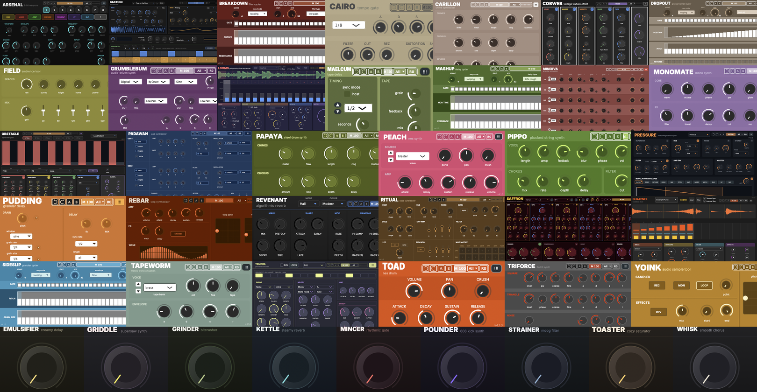Click the yellow !!! icon in Tendril
This screenshot has width=757, height=392.
click(x=372, y=265)
